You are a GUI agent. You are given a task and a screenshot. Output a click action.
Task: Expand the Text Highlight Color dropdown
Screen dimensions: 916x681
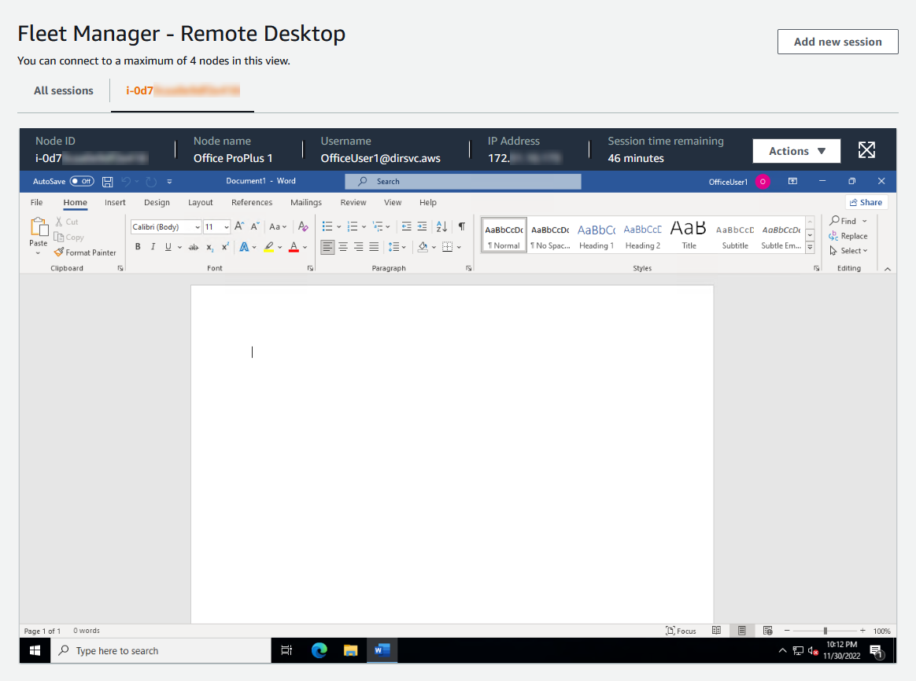[280, 246]
